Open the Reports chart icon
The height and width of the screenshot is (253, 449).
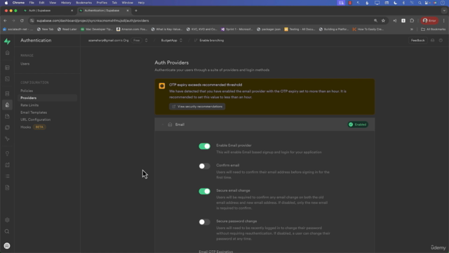(8, 165)
